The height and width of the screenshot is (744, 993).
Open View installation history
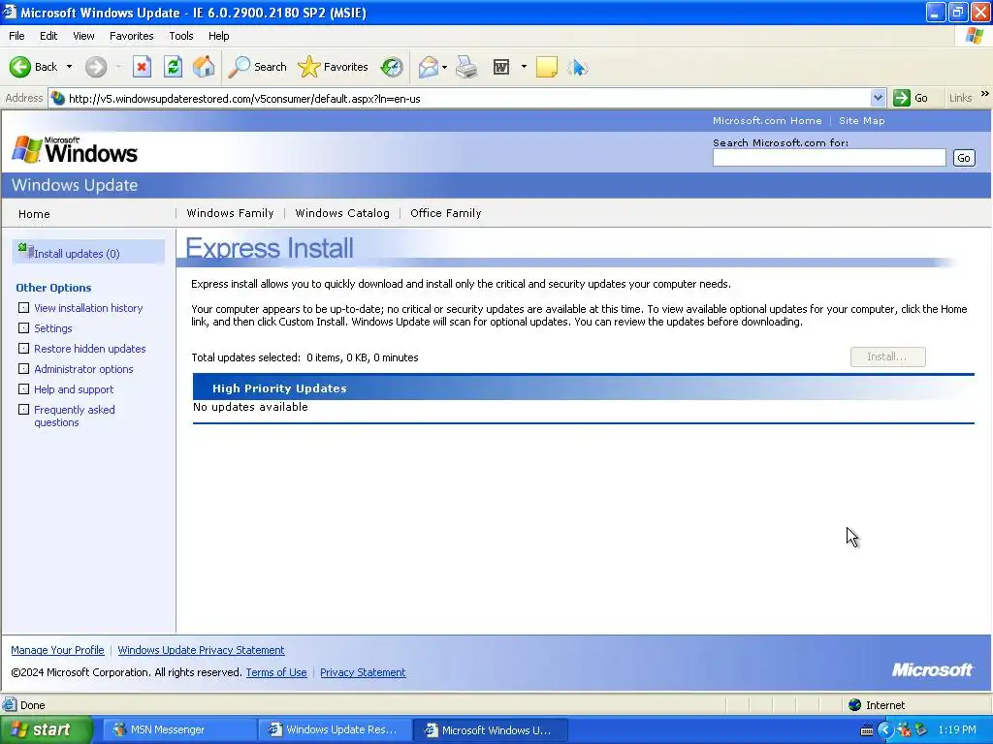pos(88,308)
